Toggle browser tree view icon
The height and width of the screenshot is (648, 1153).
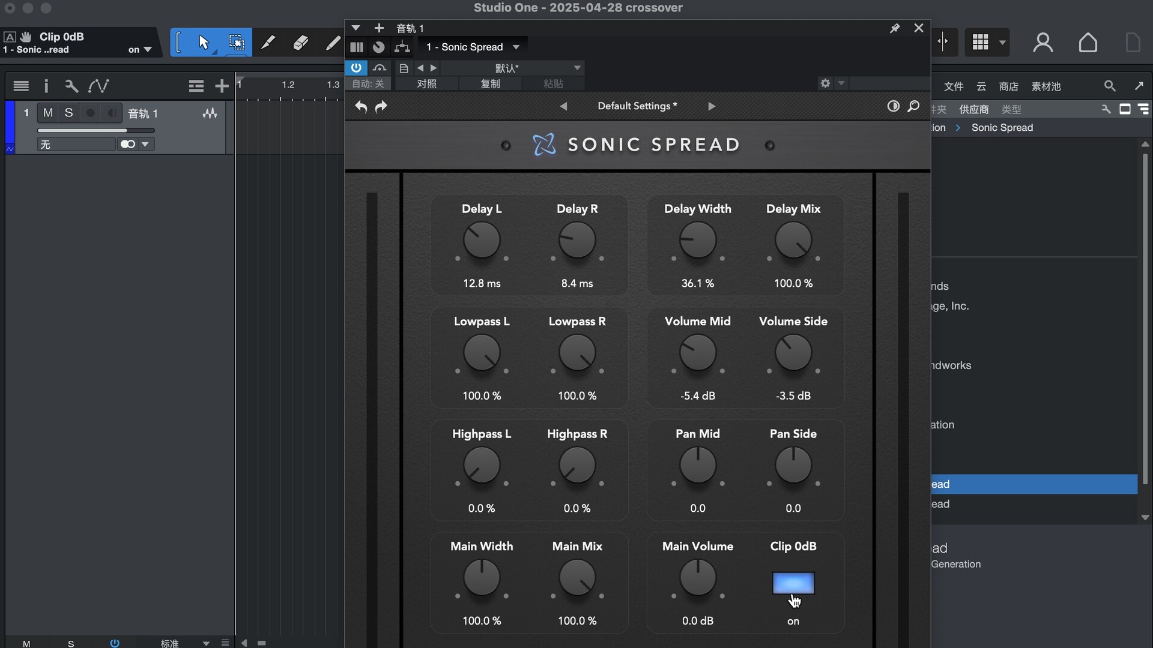(x=1144, y=109)
